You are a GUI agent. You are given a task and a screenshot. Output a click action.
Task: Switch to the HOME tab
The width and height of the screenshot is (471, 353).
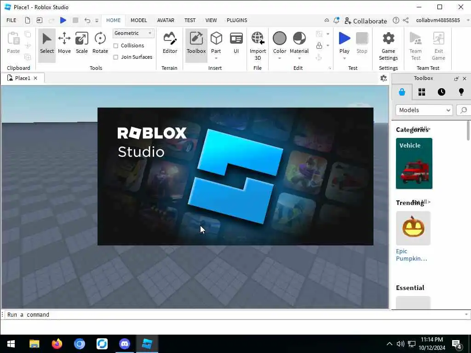click(x=113, y=20)
